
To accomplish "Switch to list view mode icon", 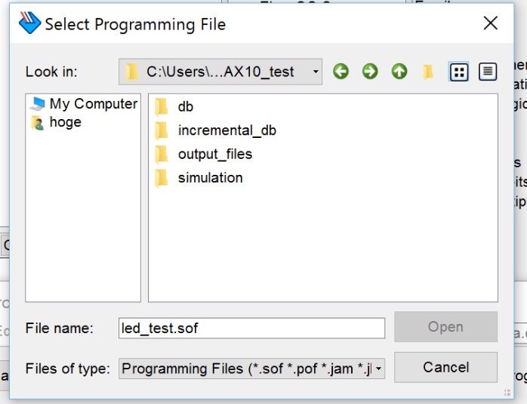I will 459,72.
